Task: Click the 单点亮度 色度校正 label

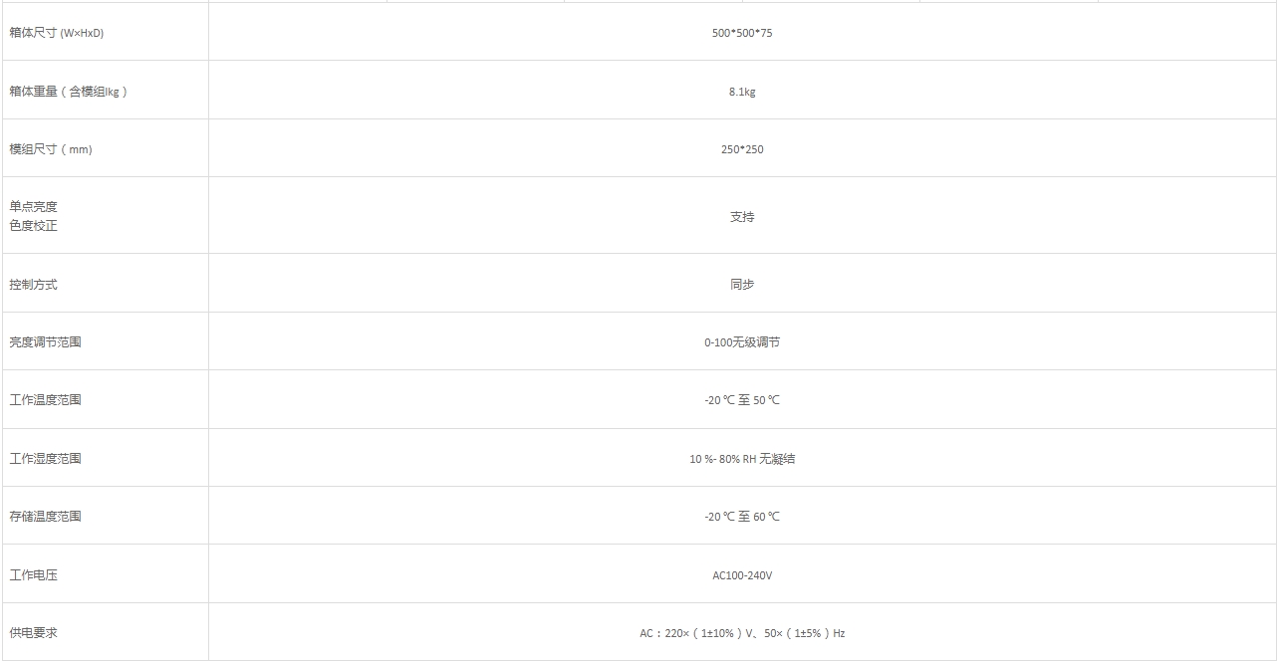Action: click(34, 216)
